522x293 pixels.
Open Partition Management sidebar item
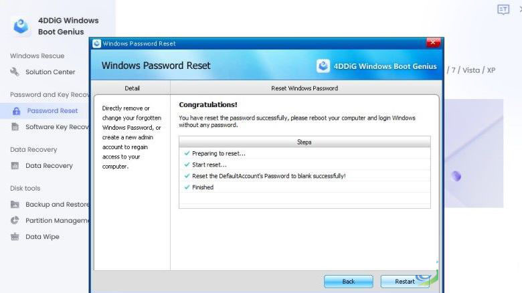click(58, 220)
